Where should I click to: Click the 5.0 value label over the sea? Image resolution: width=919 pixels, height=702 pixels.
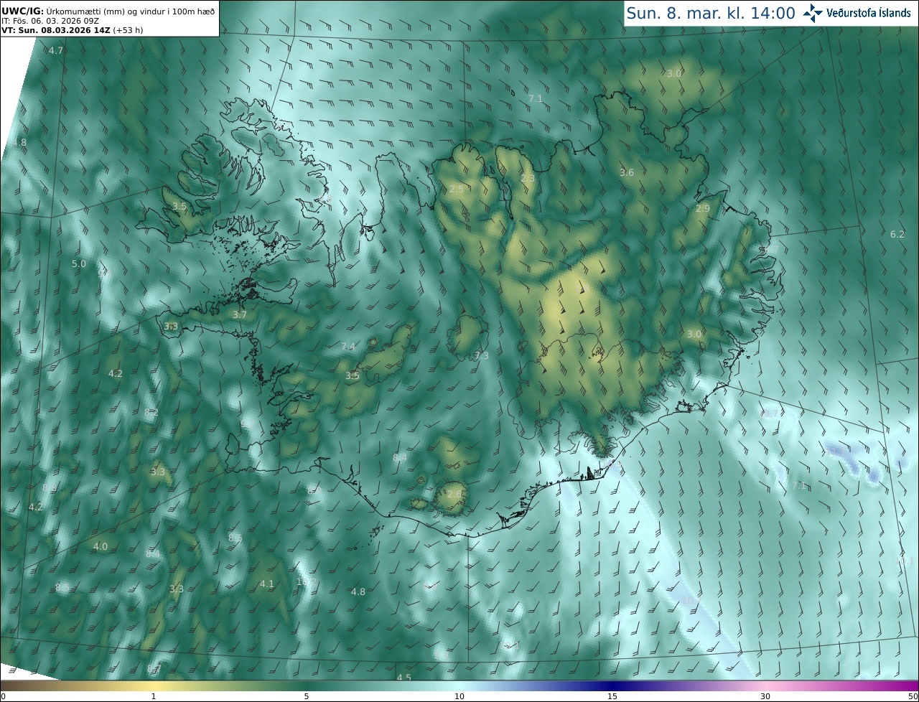[x=78, y=264]
